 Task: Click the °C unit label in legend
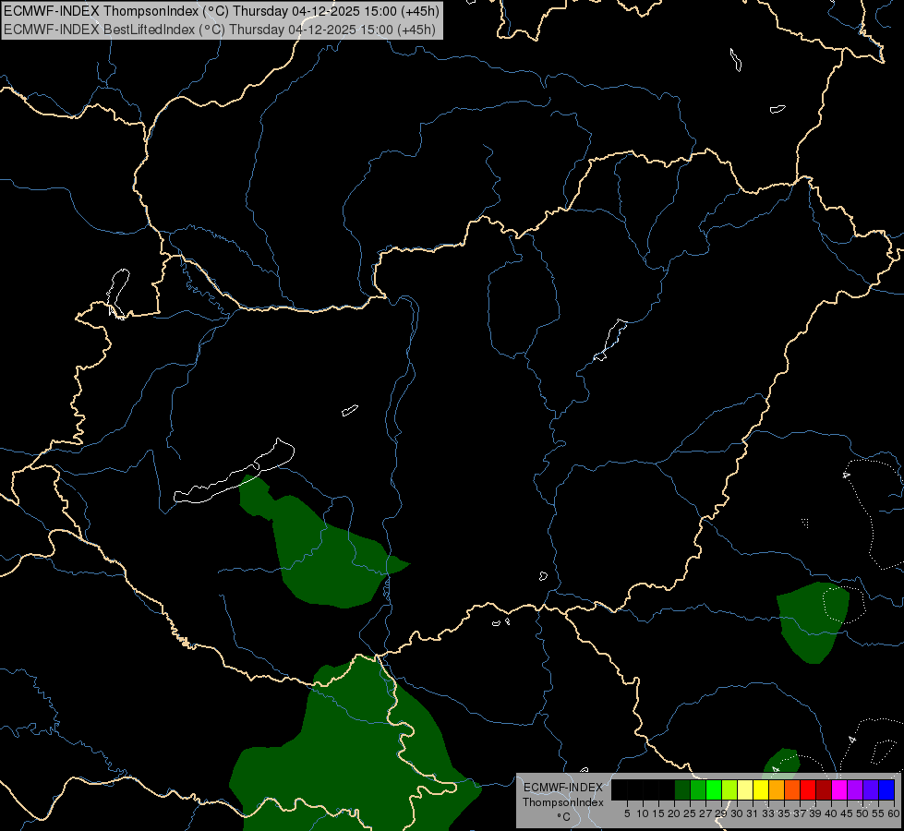564,816
